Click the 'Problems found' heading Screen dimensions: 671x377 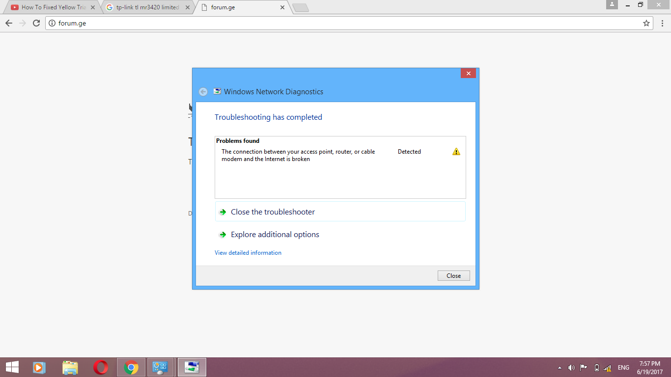(x=238, y=141)
